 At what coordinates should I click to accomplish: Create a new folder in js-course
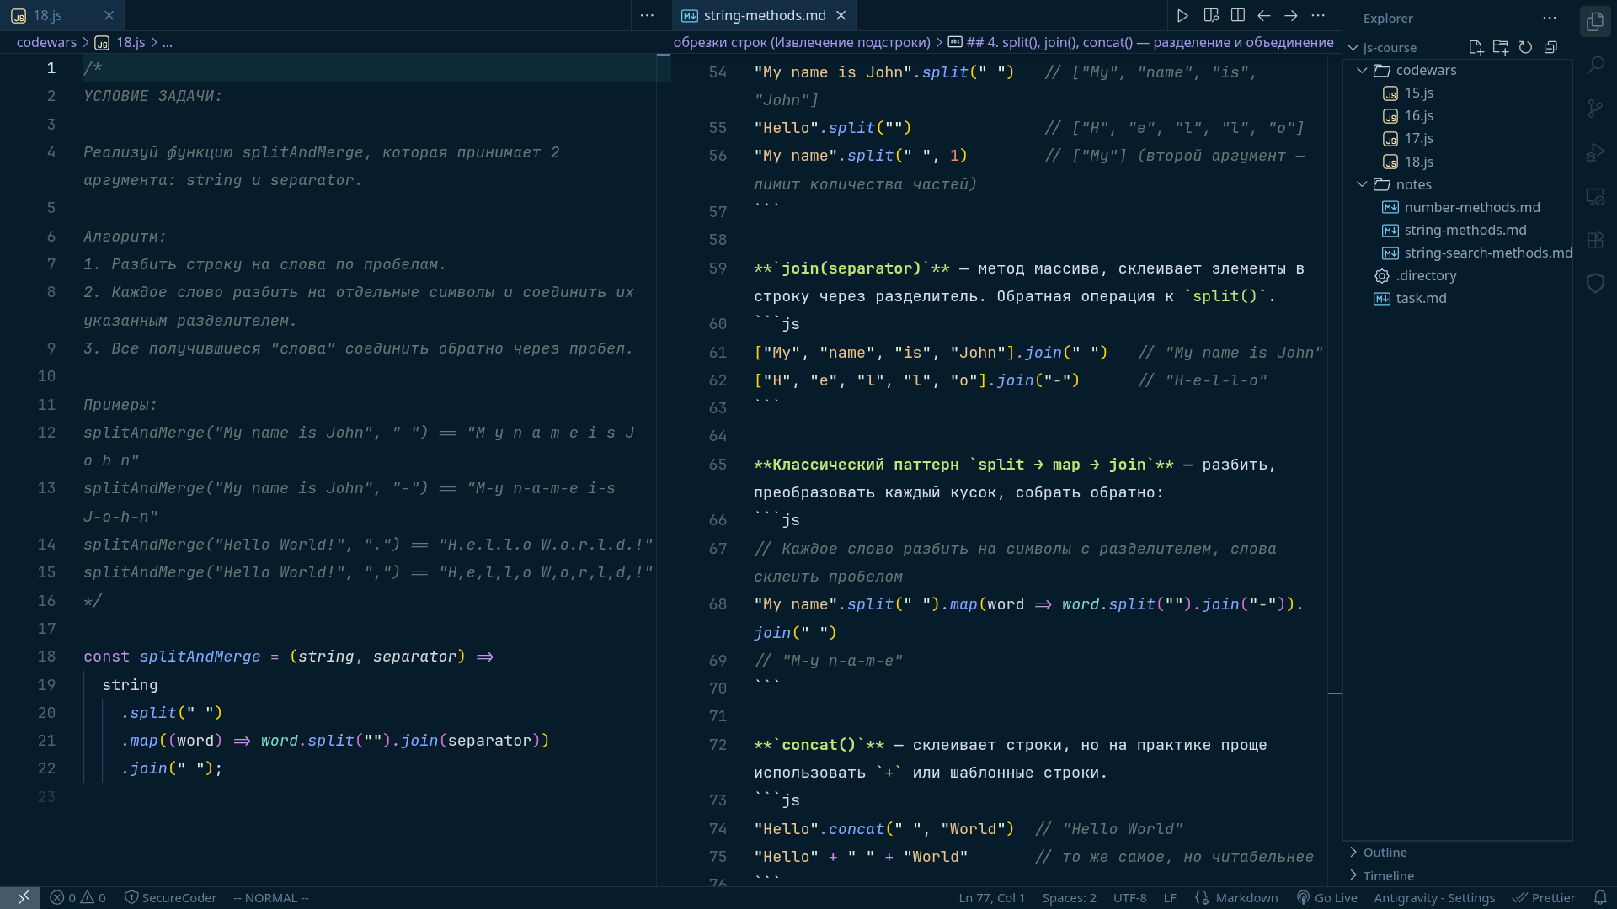click(1501, 47)
